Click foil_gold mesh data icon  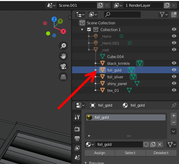coord(131,70)
